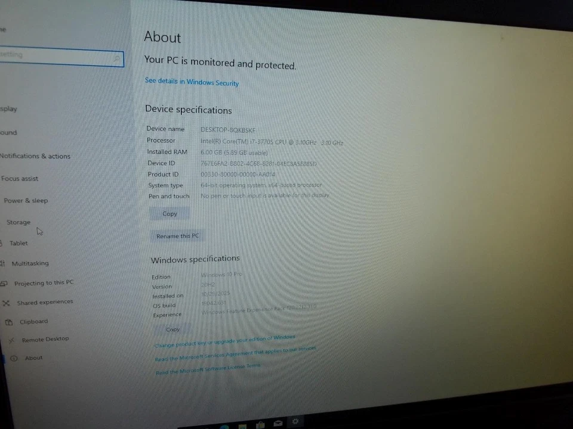Open the Mail app from the taskbar
This screenshot has height=429, width=573.
click(278, 424)
